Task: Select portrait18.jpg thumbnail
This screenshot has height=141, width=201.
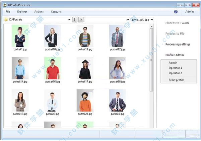Action: pyautogui.click(x=118, y=68)
